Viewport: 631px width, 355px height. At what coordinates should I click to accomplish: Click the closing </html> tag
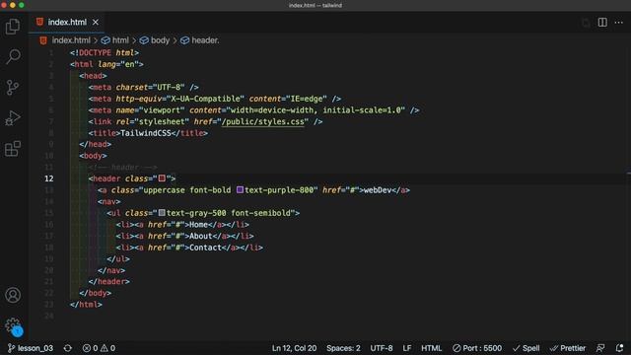86,305
